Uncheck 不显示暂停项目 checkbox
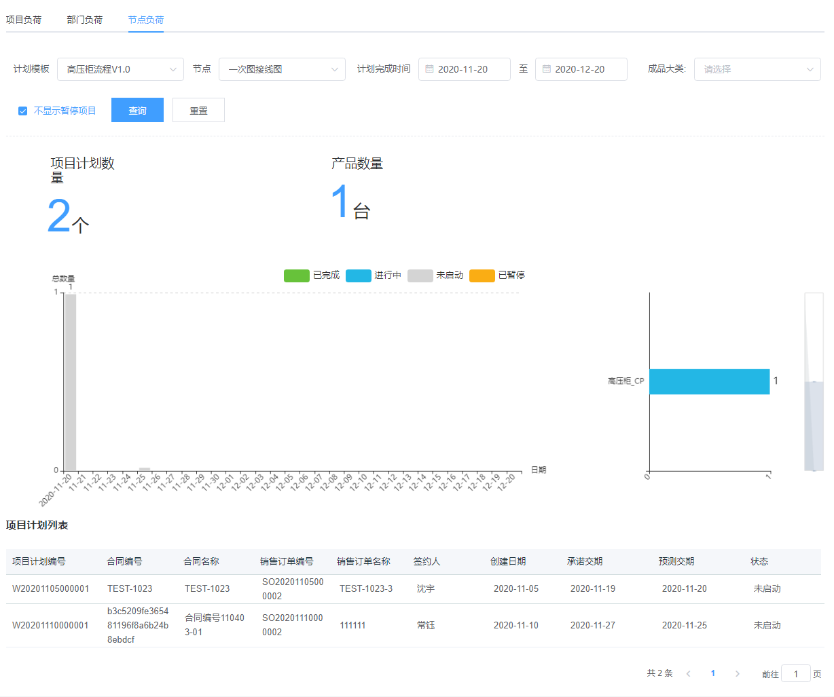This screenshot has height=697, width=834. (22, 111)
